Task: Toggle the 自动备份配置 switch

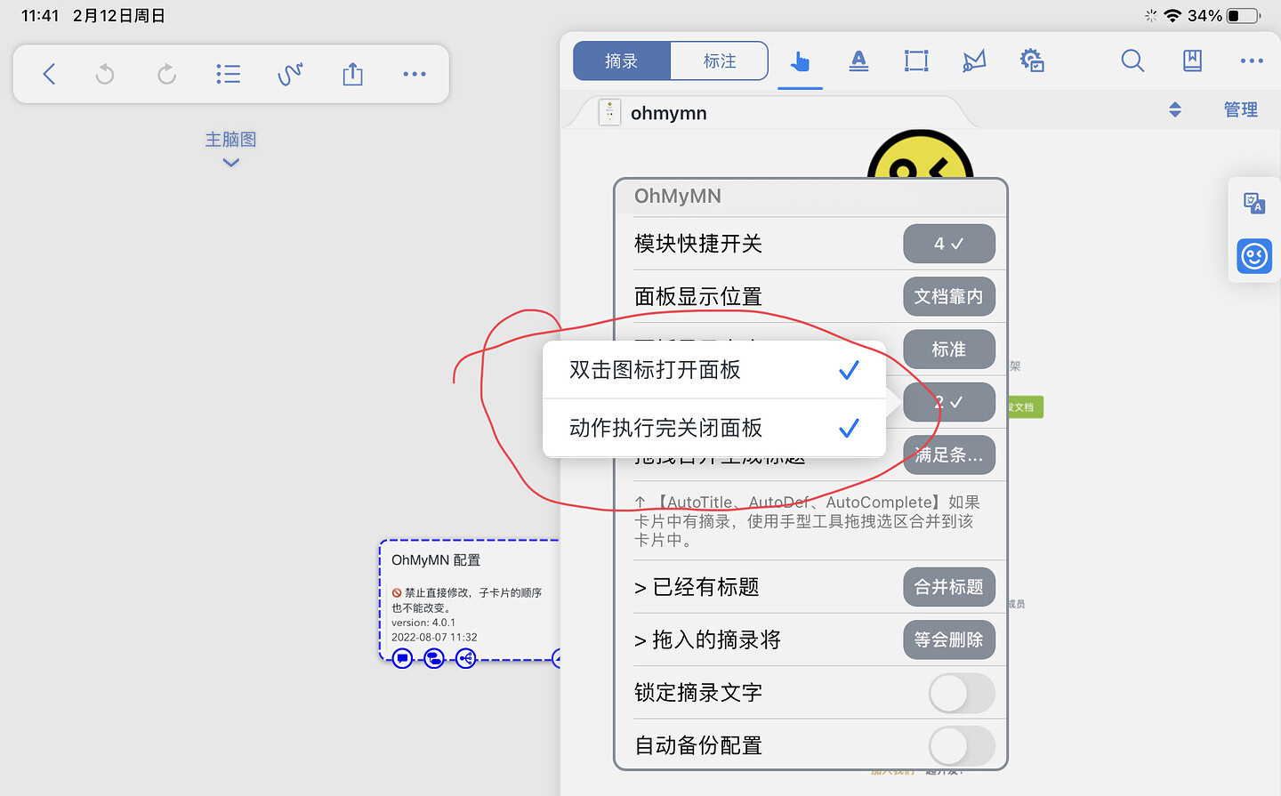Action: 962,745
